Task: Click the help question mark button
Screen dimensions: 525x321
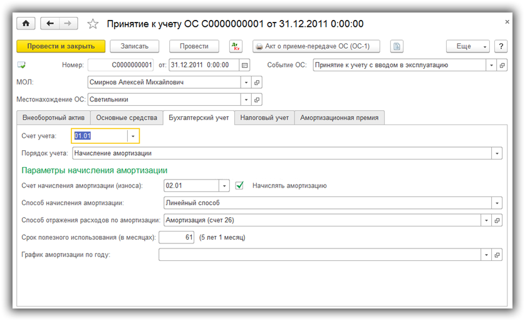Action: click(501, 46)
